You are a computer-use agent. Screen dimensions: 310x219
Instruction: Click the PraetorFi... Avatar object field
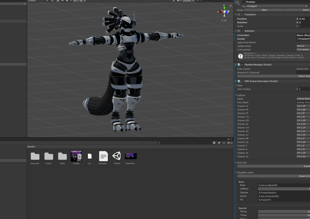pos(303,39)
